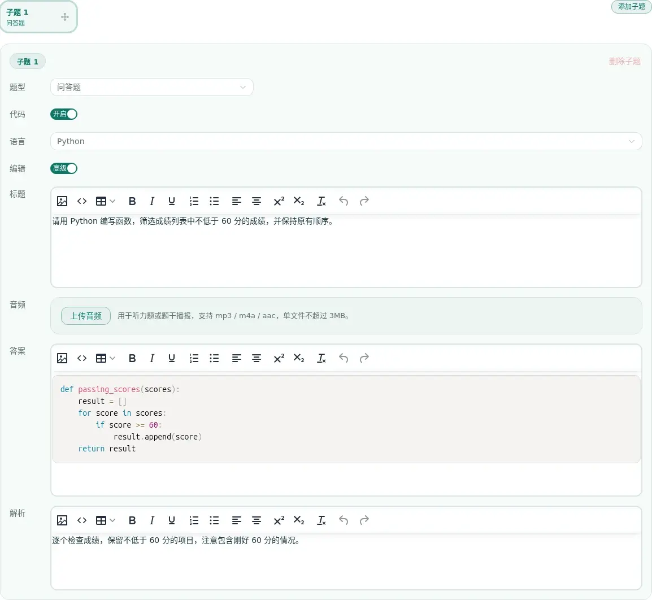Click the 子题 1 badge label
Screen dimensions: 652x600
pyautogui.click(x=28, y=62)
